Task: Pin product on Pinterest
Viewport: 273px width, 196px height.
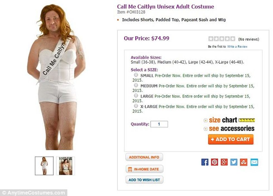Action: pyautogui.click(x=214, y=162)
